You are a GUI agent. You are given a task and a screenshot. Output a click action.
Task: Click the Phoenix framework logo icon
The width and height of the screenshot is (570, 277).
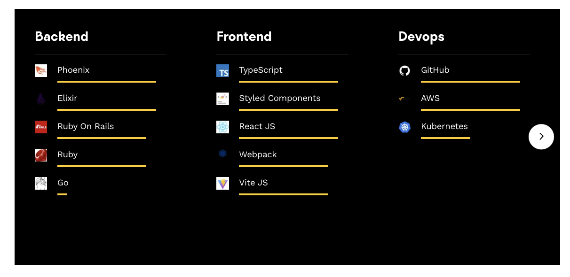[x=41, y=71]
